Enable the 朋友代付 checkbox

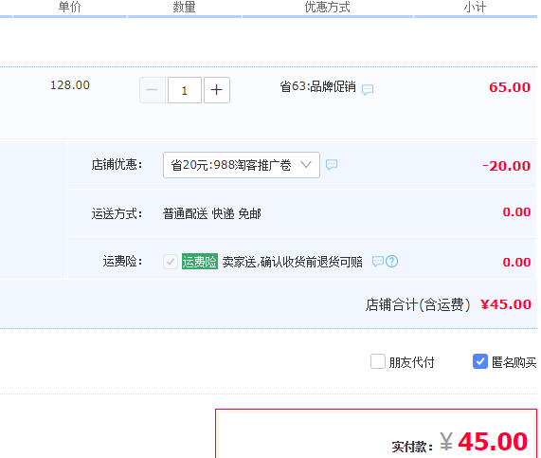click(378, 361)
